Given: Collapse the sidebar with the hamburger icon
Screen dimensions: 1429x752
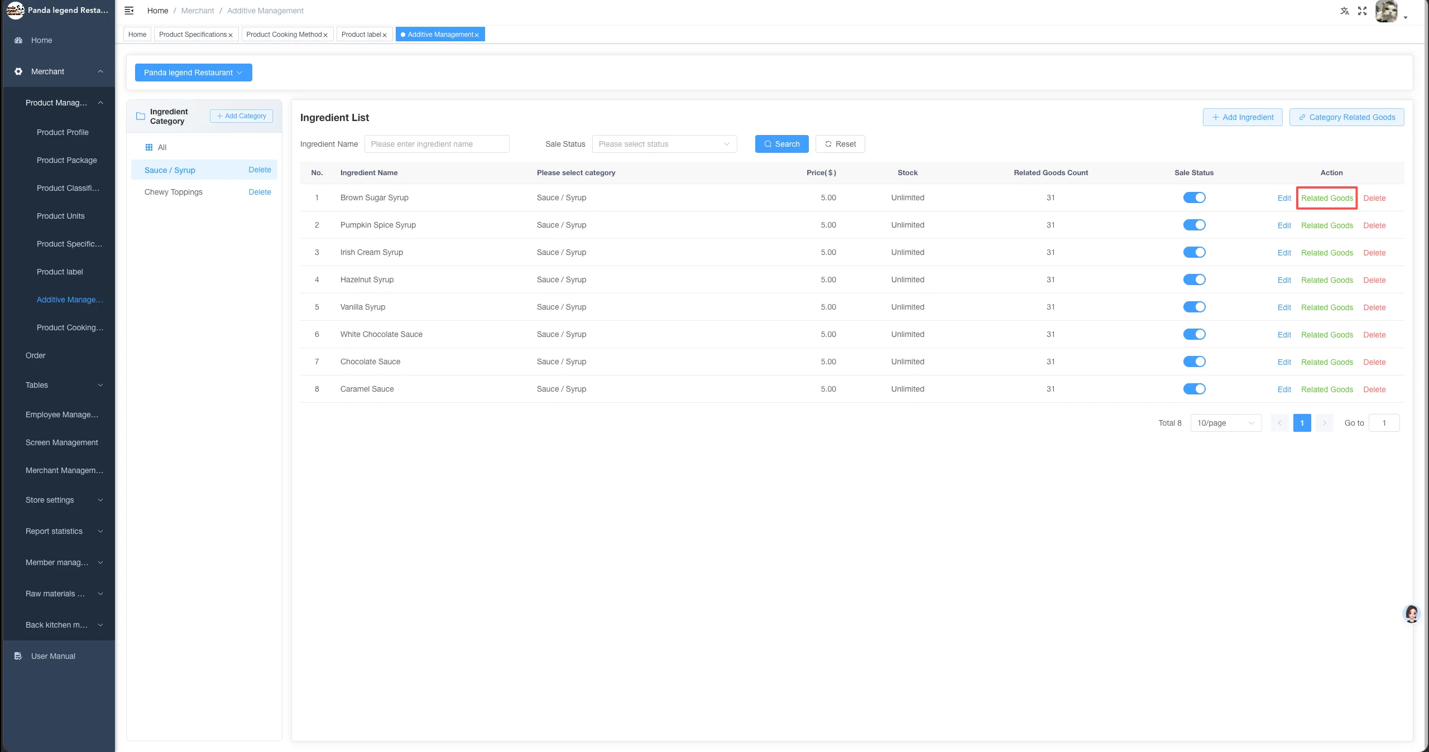Looking at the screenshot, I should click(129, 11).
